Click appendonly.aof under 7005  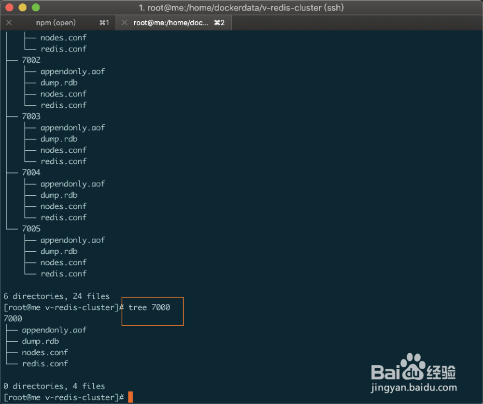tap(73, 240)
